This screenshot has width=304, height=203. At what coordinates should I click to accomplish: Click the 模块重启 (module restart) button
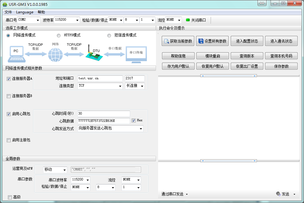point(212,56)
